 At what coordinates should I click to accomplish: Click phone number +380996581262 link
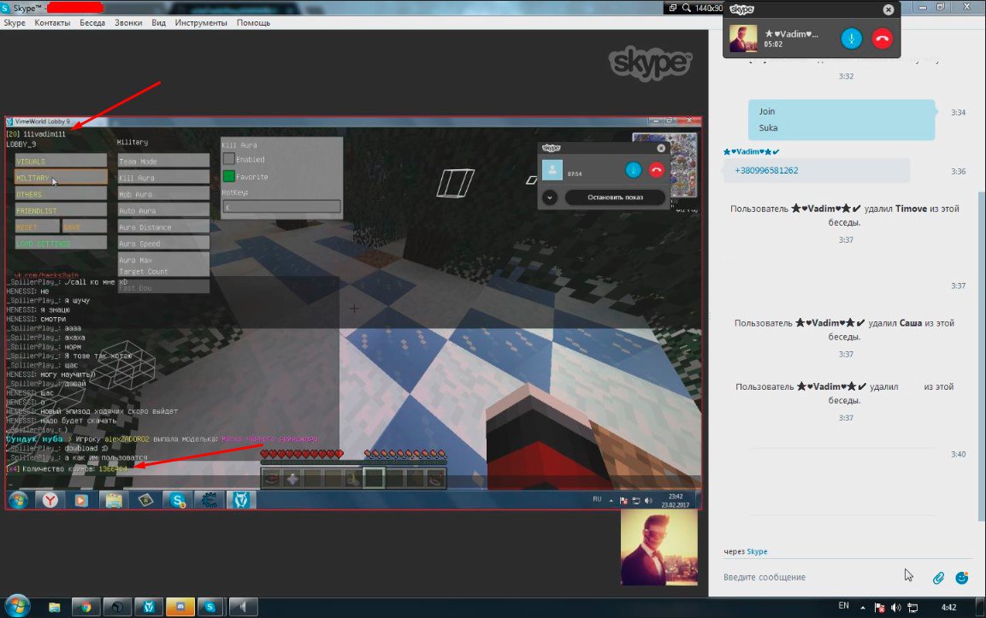(x=766, y=170)
